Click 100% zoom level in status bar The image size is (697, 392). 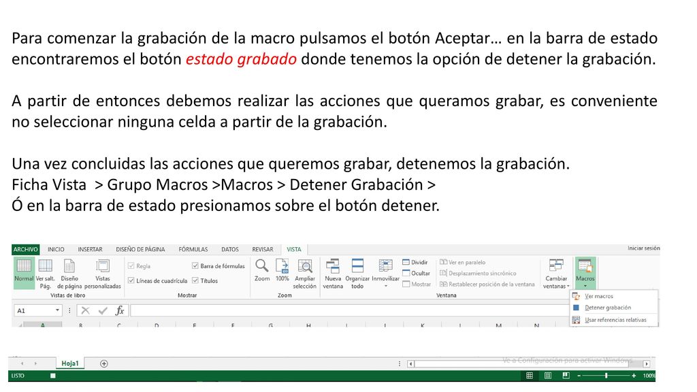(649, 376)
